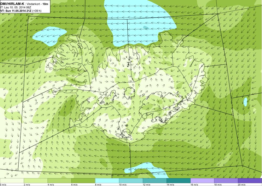Viewport: 262px width, 186px height.
Task: Click the '6 m/s' legend label
Action: tap(74, 185)
